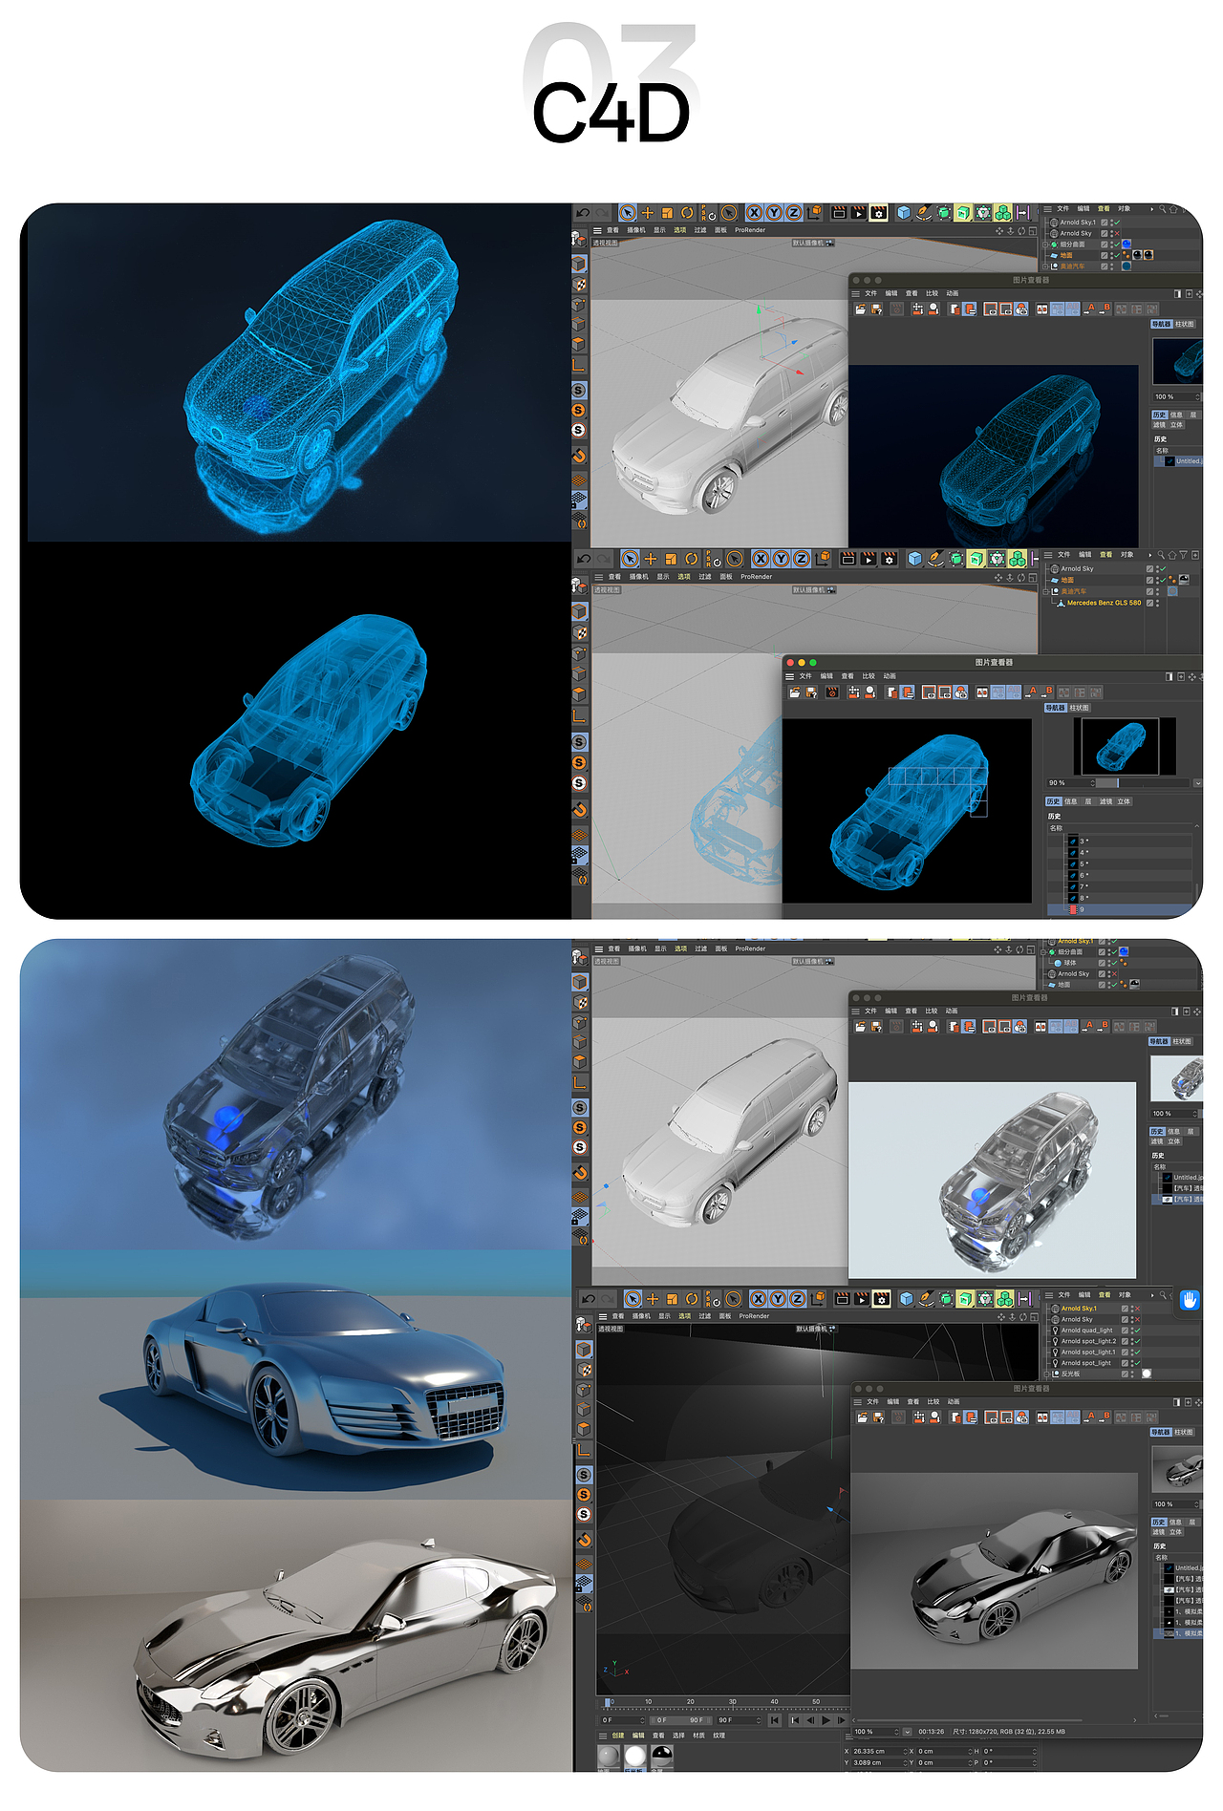Select white material swatch in material manager

[x=634, y=1756]
